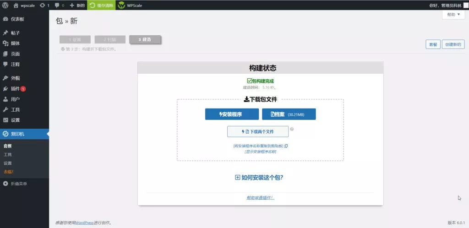Click the plus 新的 item in admin bar
The image size is (469, 228).
[77, 5]
